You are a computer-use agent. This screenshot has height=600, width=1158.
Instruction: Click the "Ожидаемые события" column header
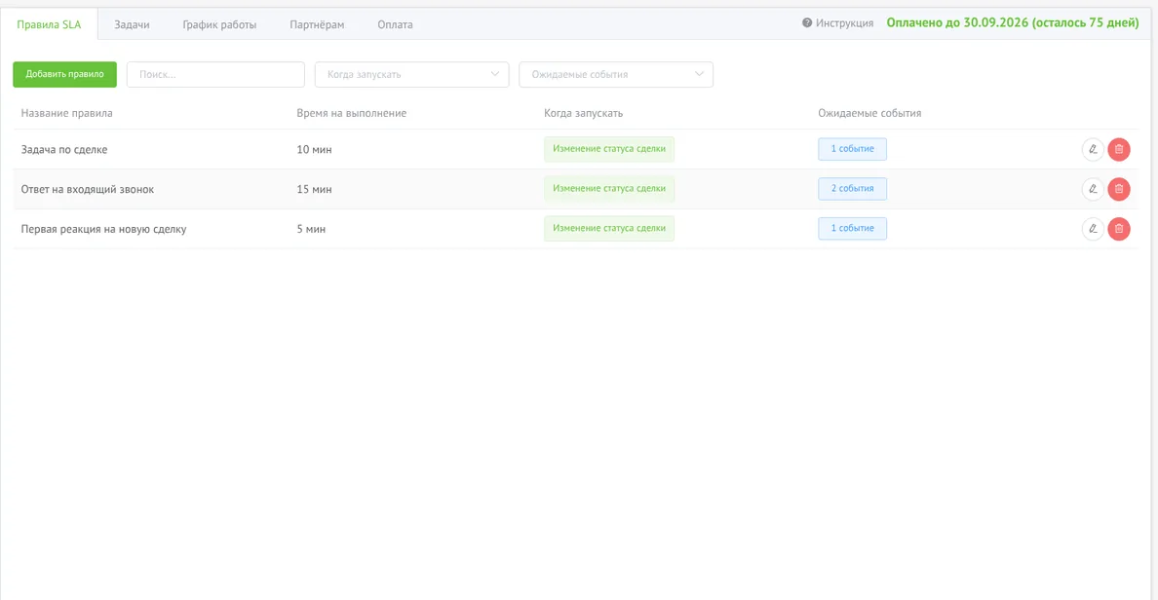pyautogui.click(x=869, y=114)
